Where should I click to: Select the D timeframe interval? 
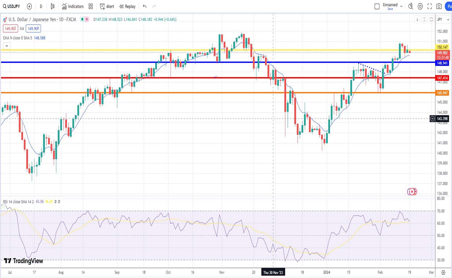[41, 6]
